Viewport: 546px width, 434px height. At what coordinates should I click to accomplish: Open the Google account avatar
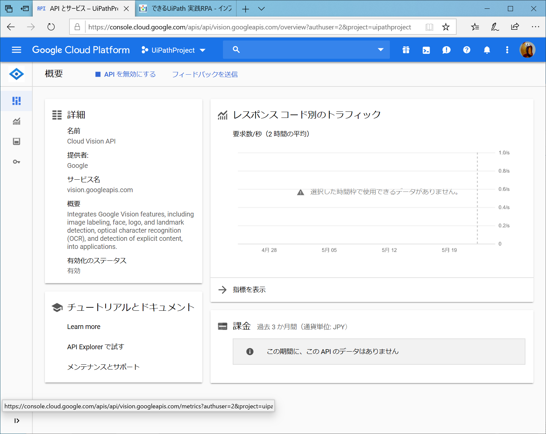click(x=527, y=49)
